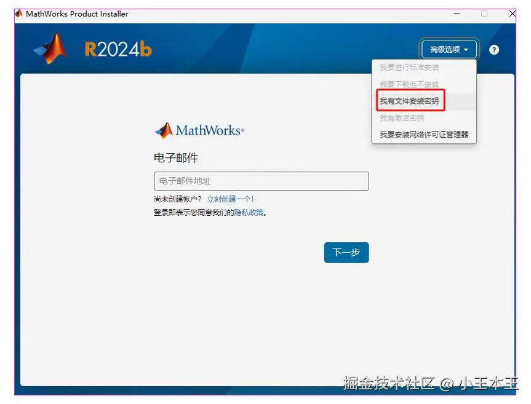Open the 立刻创建一个! account creation link
The width and height of the screenshot is (531, 404).
pos(229,199)
